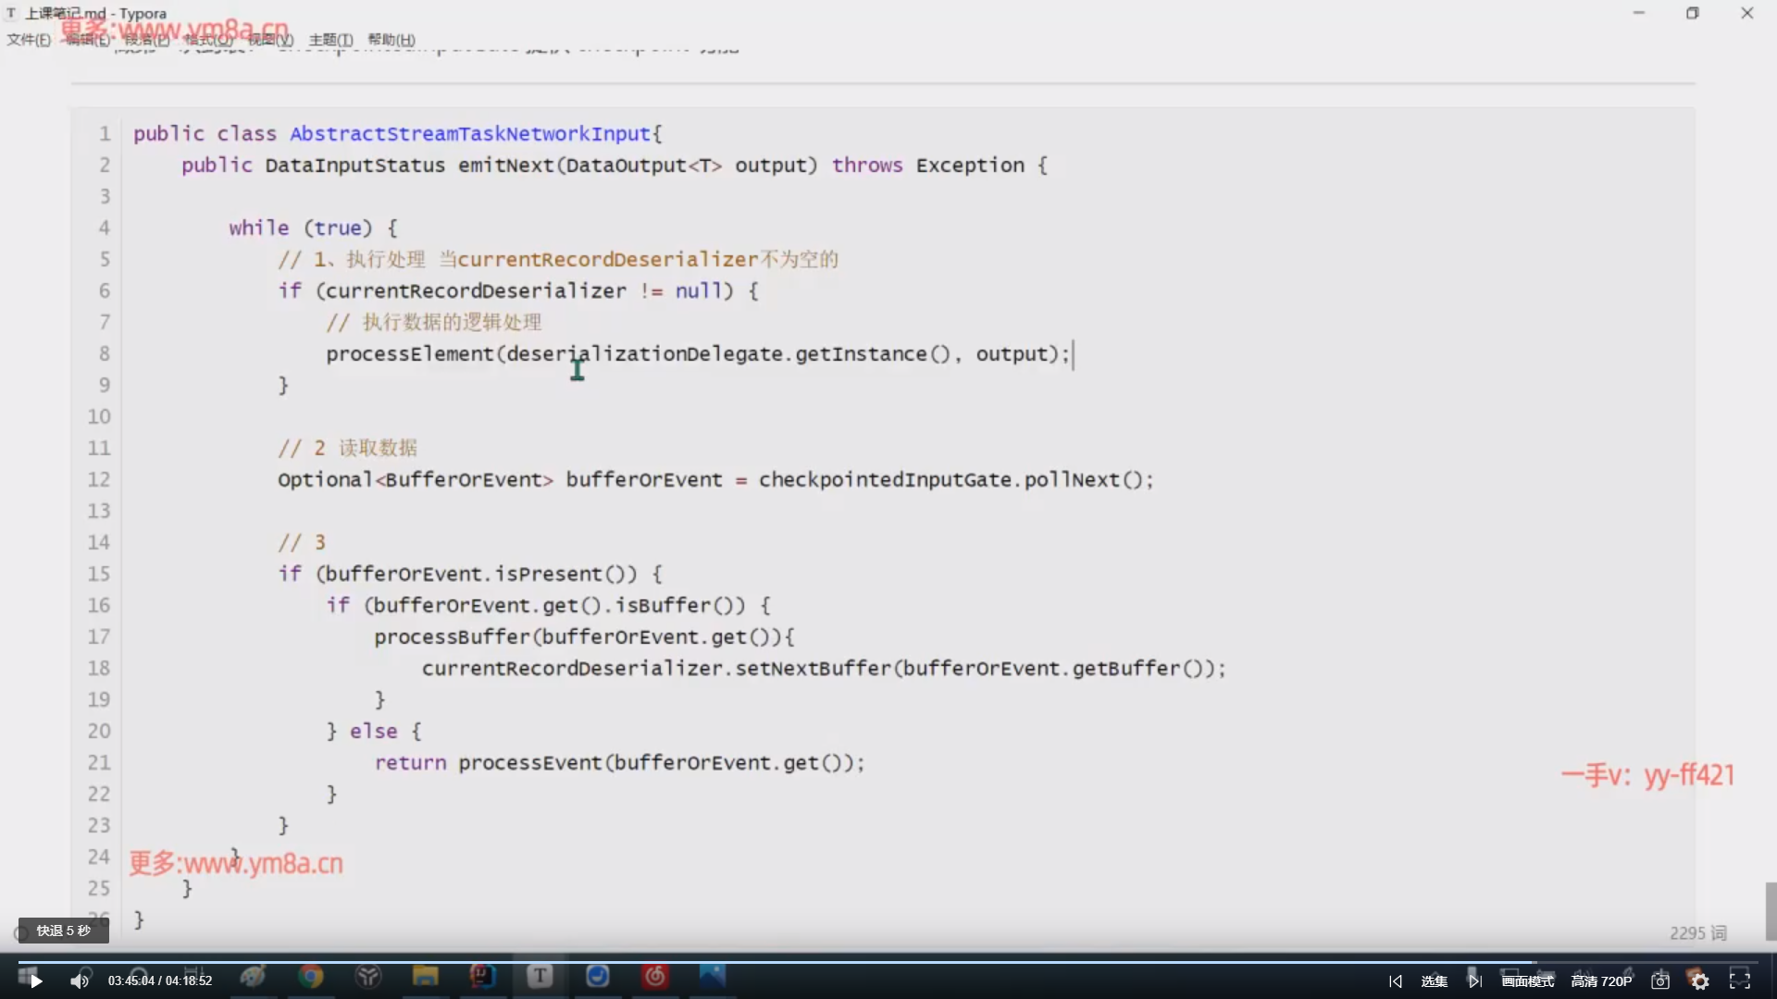
Task: Open the 主题(T) theme menu
Action: click(x=330, y=40)
